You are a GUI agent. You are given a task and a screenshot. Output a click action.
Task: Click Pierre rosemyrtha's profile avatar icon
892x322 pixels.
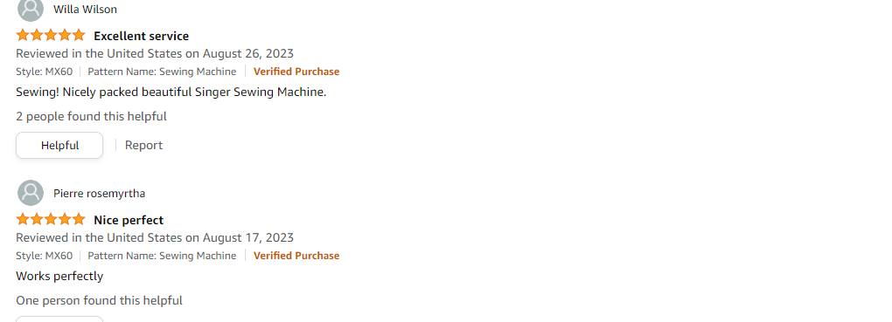[x=31, y=193]
